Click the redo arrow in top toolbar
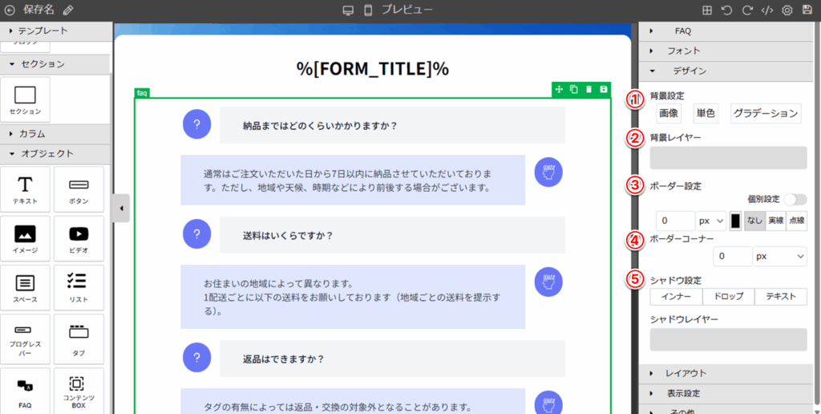821x414 pixels. point(747,10)
